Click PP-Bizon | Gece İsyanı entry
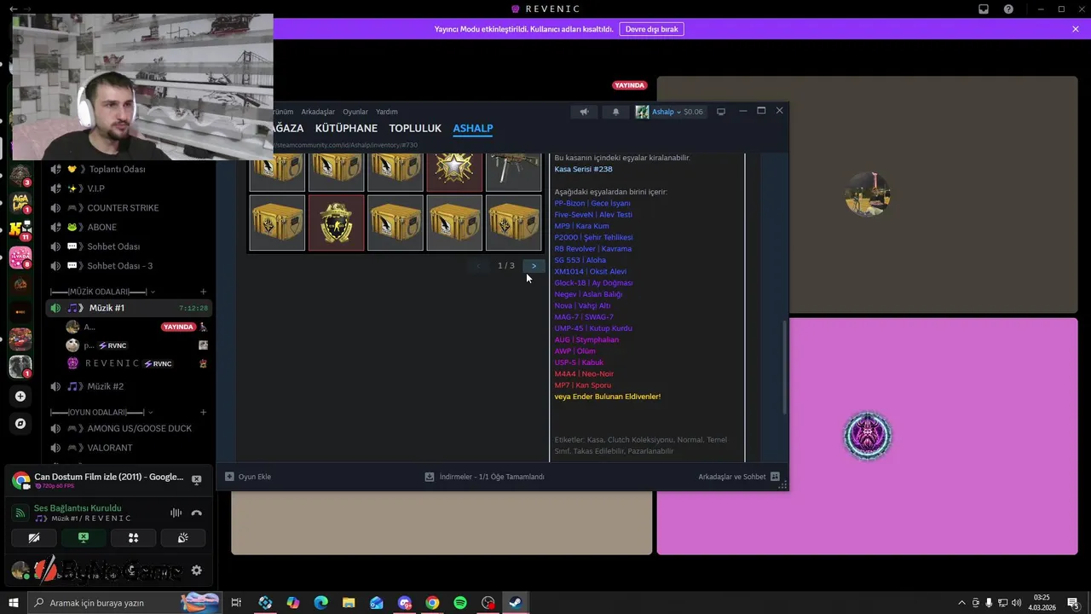 (592, 203)
